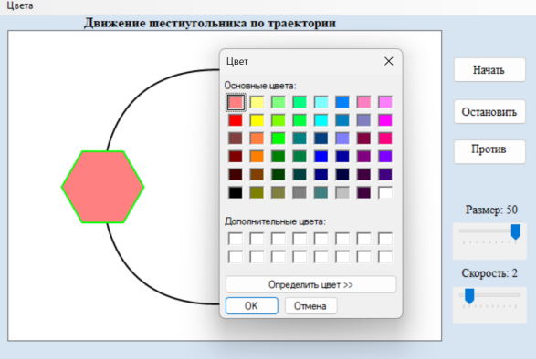The image size is (536, 359).
Task: Select the salmon pink swatch with the selection outline
Action: click(236, 102)
